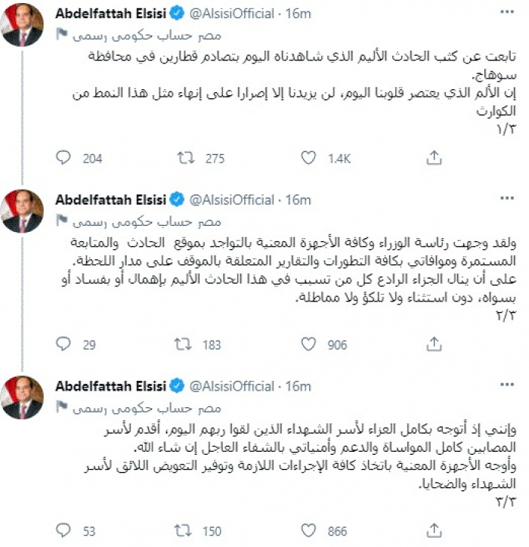Like the tweet with 866 likes

tap(308, 531)
